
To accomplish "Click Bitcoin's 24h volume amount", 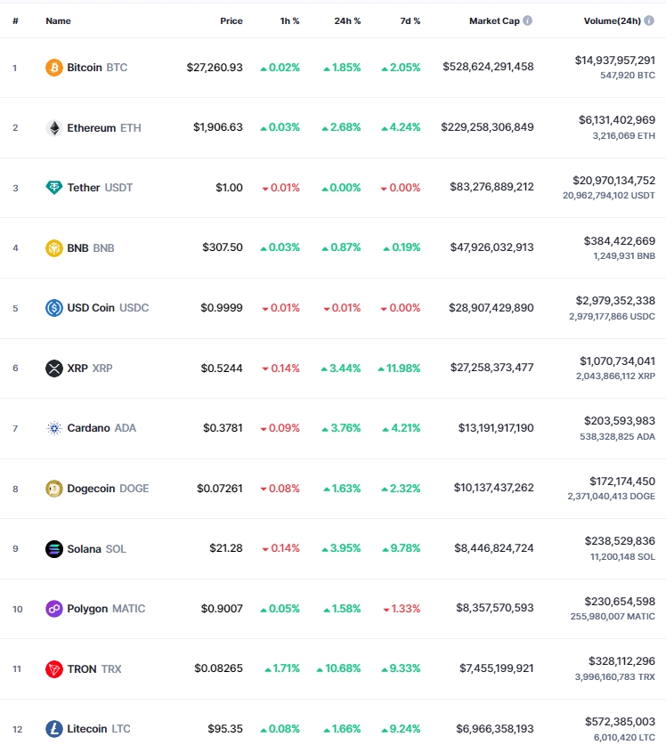I will click(x=614, y=61).
